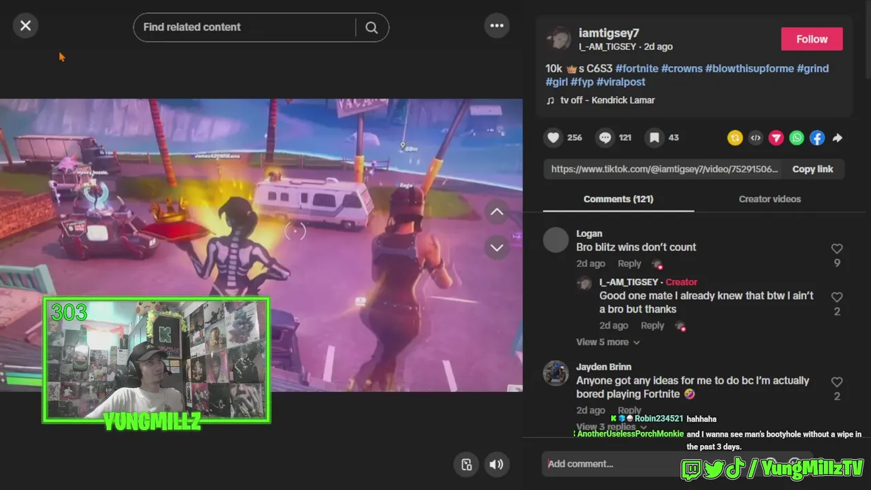Go to the previous video with up arrow
The width and height of the screenshot is (871, 490).
click(x=497, y=212)
